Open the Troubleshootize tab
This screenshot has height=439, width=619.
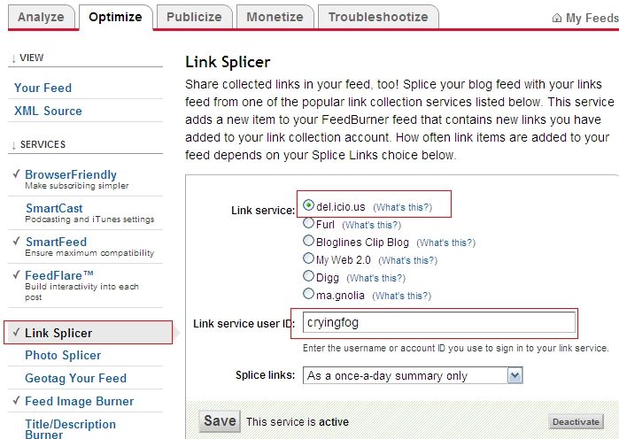(378, 17)
